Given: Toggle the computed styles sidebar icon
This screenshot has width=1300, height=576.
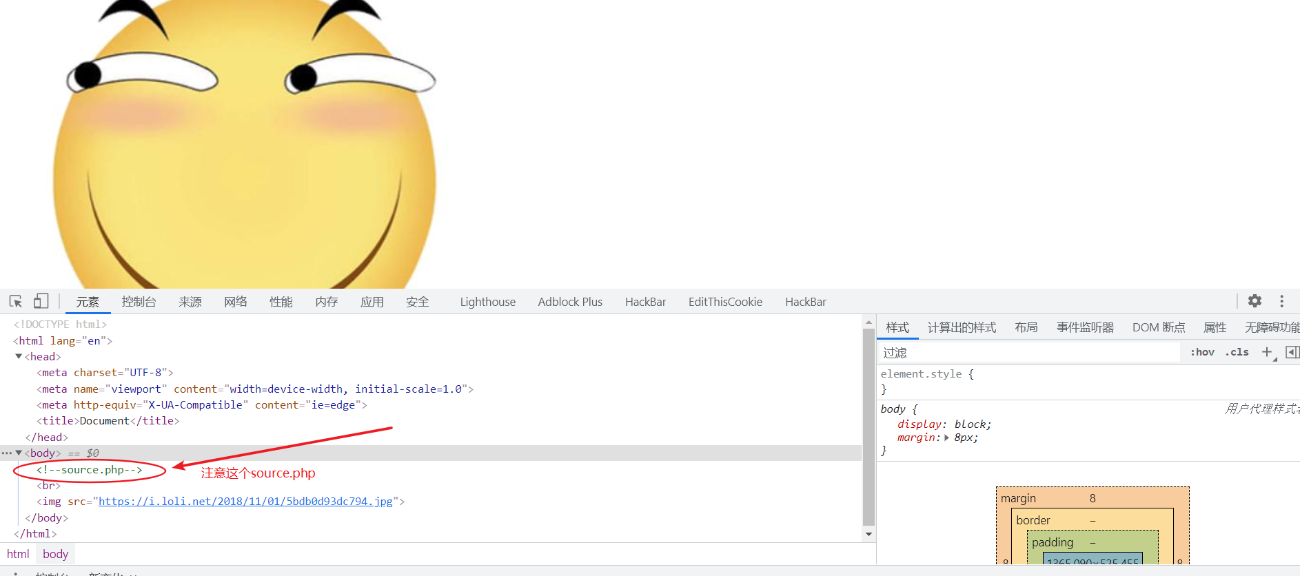Looking at the screenshot, I should tap(1292, 352).
